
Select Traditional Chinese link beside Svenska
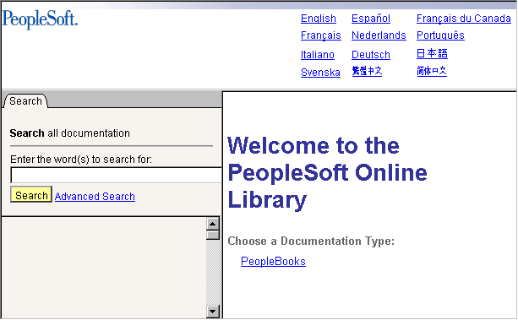point(367,71)
